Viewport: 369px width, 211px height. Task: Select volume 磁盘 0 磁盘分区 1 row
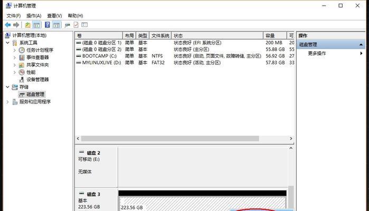click(185, 43)
